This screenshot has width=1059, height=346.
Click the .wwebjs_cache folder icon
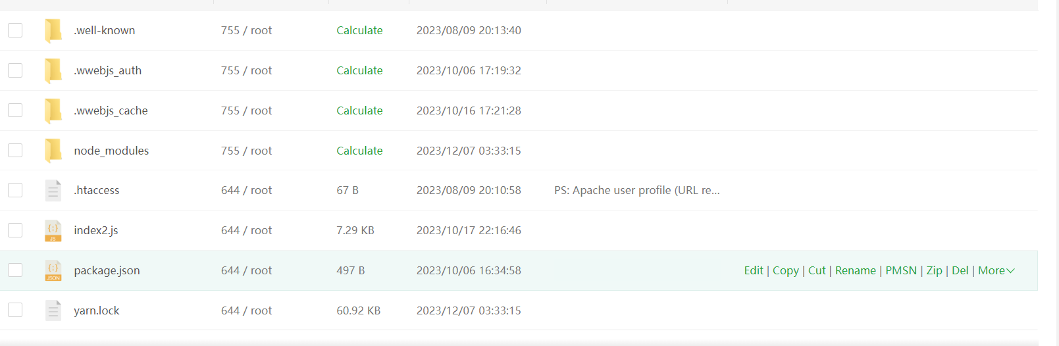[53, 111]
